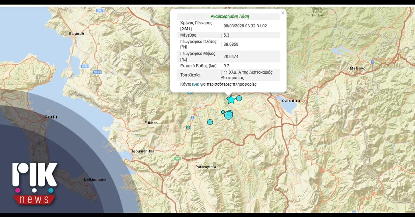Click the Paramythia town label
Viewport: 415px width, 217px height.
(x=206, y=167)
